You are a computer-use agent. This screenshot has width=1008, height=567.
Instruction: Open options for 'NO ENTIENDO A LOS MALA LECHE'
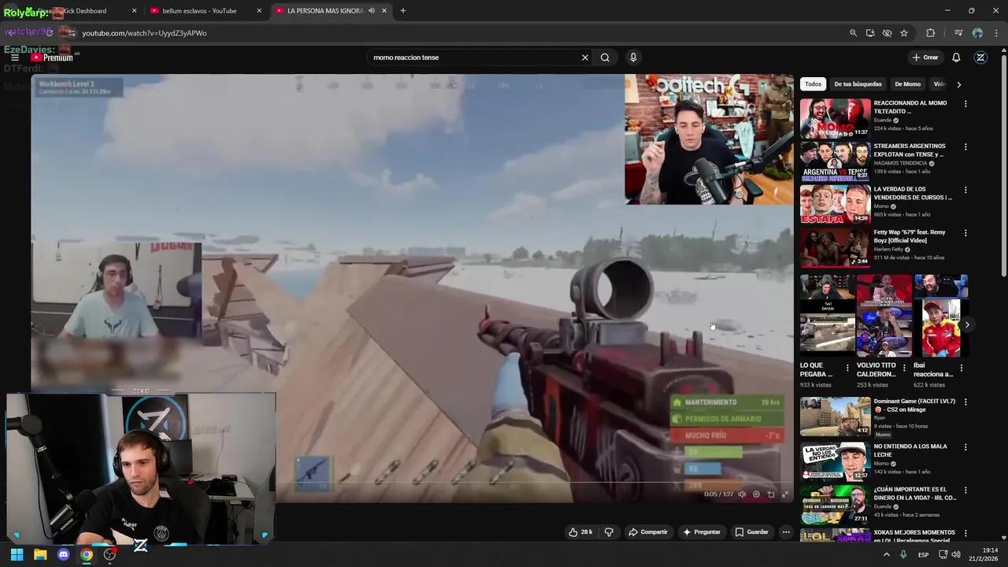[965, 447]
